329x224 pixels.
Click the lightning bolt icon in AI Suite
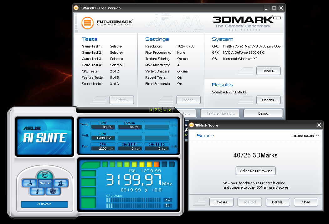tap(37, 191)
